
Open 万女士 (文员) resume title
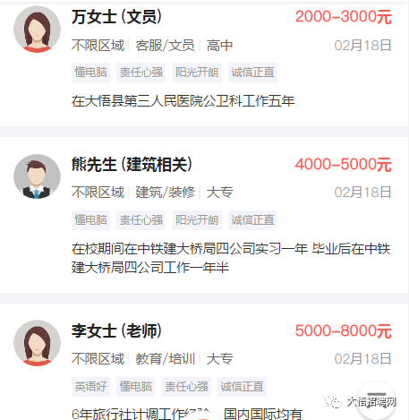(116, 17)
